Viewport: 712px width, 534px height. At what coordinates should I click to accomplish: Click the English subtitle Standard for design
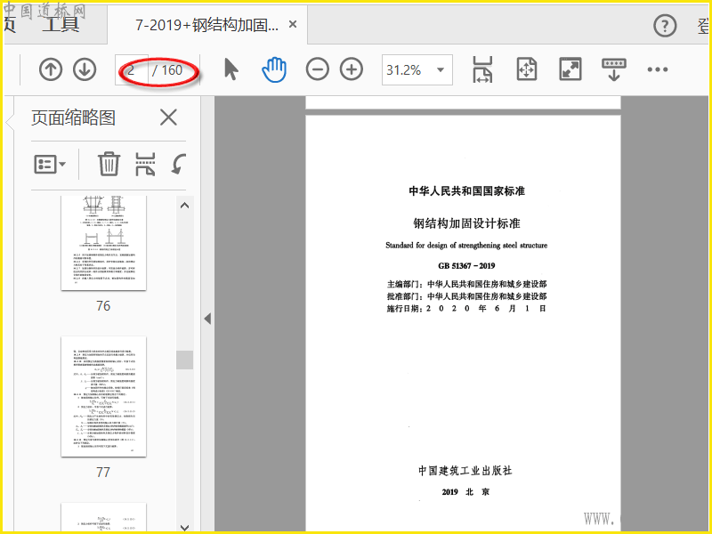[466, 246]
